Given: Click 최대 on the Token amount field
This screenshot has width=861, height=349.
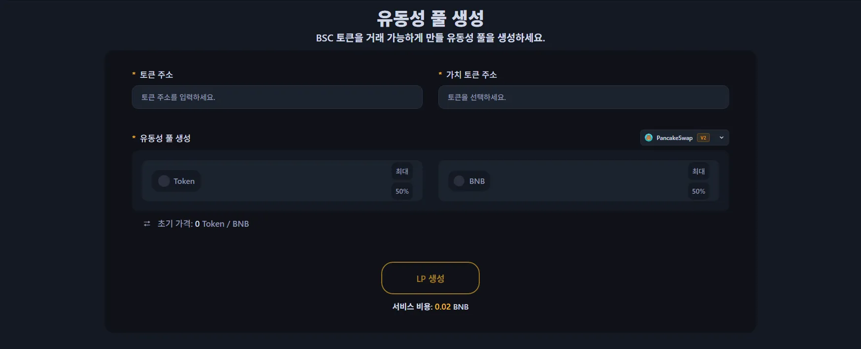Looking at the screenshot, I should click(x=401, y=171).
